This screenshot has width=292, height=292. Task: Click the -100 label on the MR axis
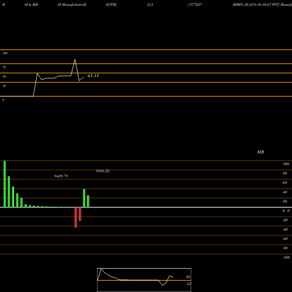286,258
